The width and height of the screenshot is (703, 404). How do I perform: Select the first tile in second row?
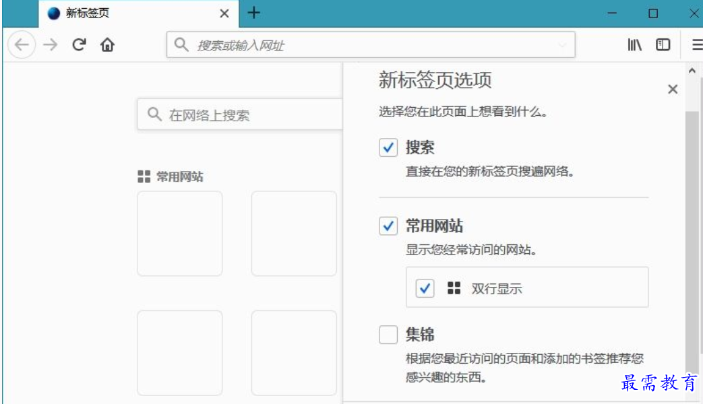coord(180,353)
